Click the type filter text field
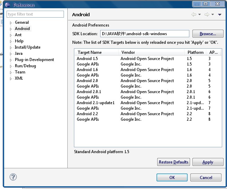The image size is (227, 189). click(35, 14)
